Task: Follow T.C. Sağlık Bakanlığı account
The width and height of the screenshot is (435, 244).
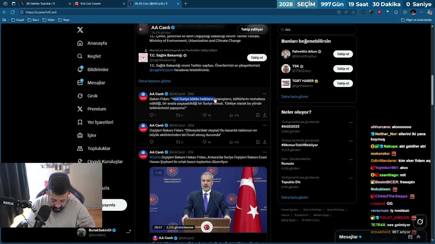Action: pyautogui.click(x=257, y=58)
